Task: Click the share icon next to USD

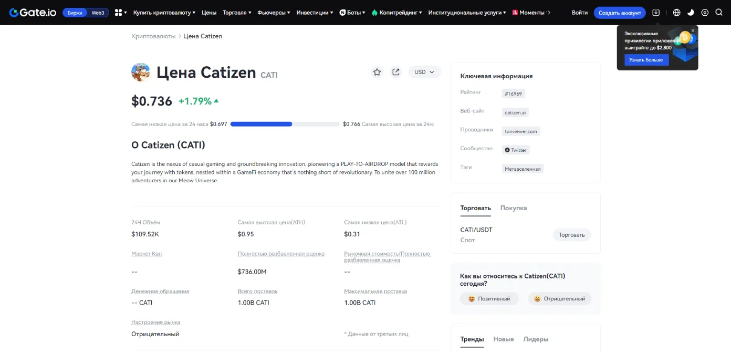Action: (x=396, y=72)
